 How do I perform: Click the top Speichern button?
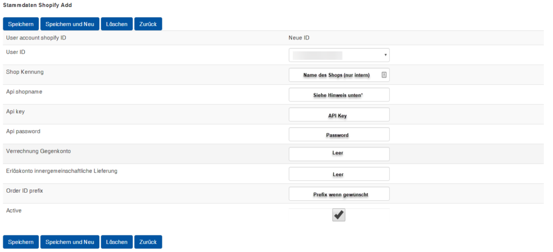tap(21, 24)
